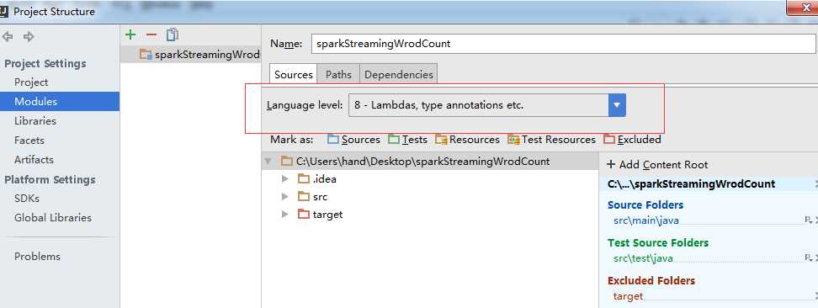
Task: Click the C:\...\sparkStreamingWrodCount content root header
Action: tap(691, 183)
